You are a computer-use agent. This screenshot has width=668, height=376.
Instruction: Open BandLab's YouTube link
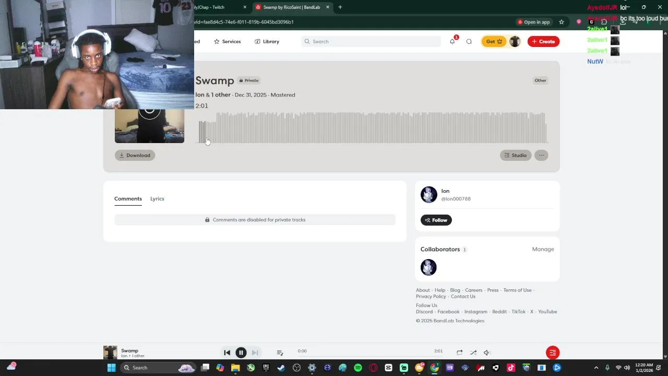tap(547, 312)
